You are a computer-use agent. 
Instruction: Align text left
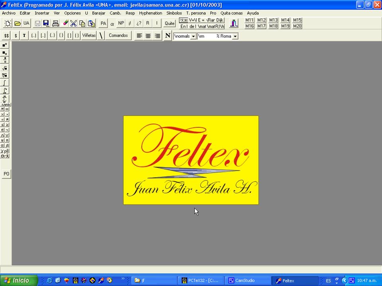click(139, 36)
